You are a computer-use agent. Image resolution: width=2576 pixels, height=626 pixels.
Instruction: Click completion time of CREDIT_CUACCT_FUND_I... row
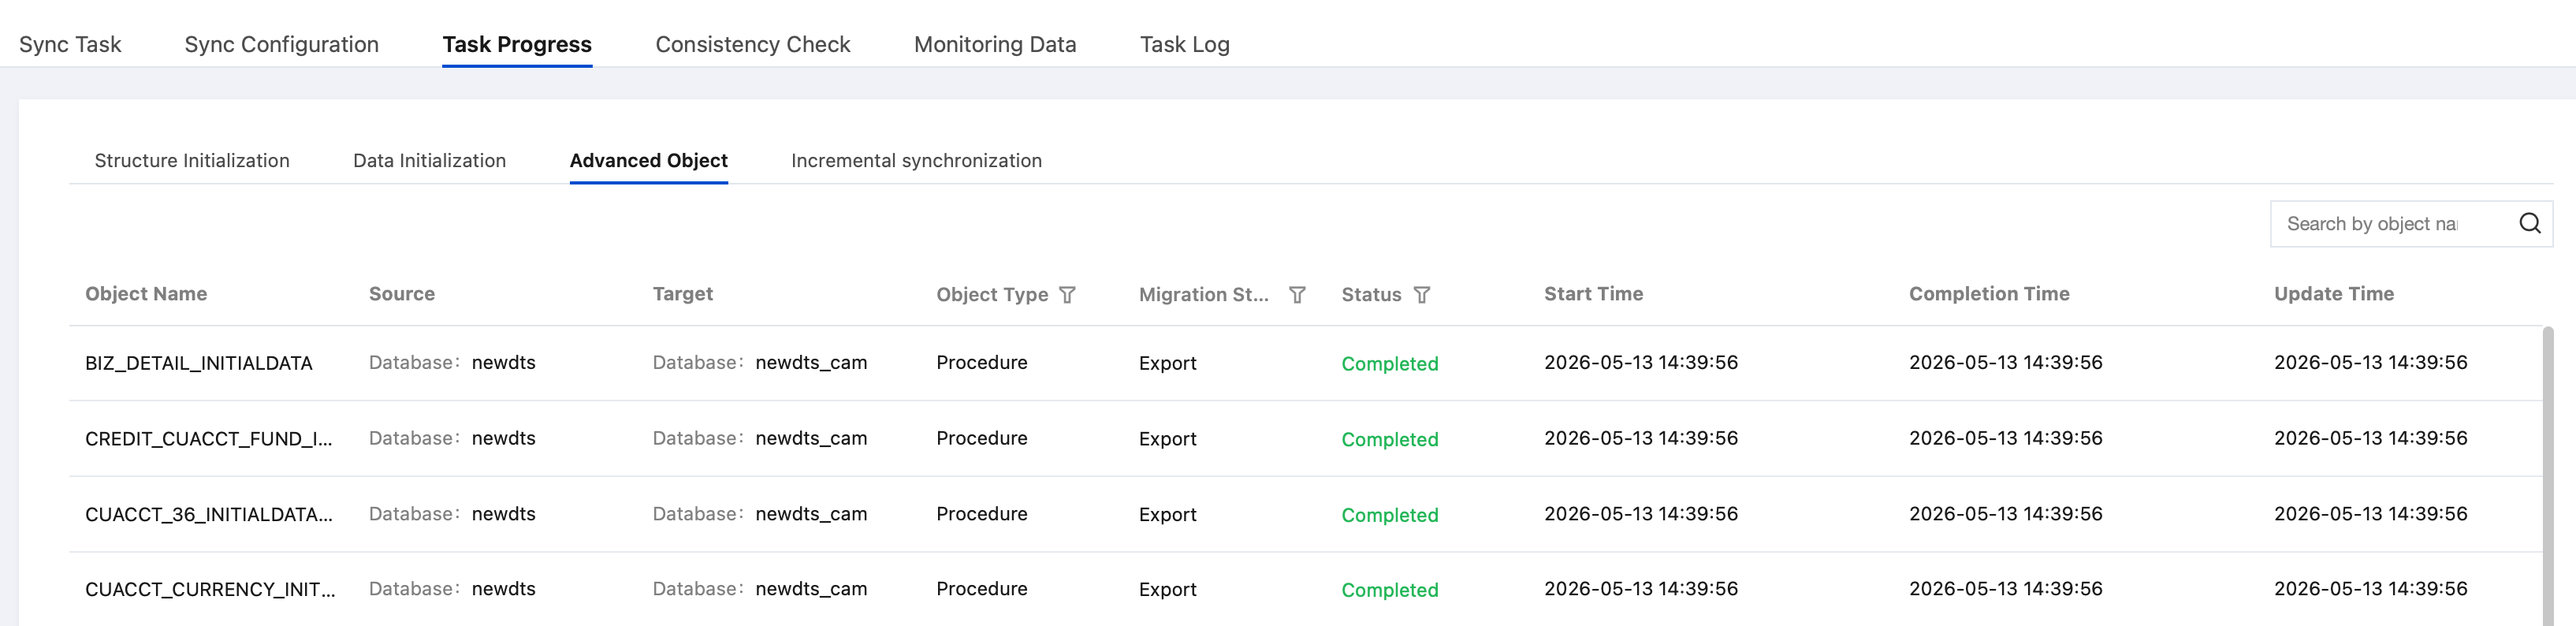click(2006, 438)
